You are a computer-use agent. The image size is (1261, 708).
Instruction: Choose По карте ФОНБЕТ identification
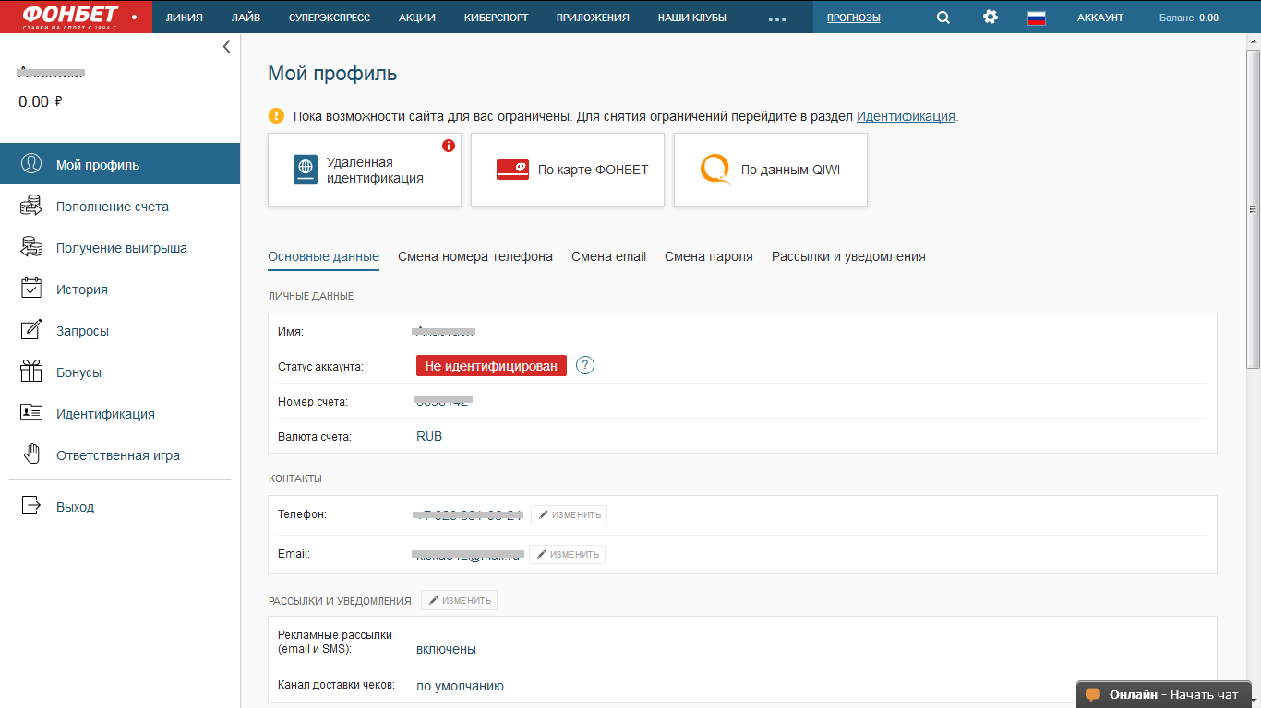pos(568,170)
